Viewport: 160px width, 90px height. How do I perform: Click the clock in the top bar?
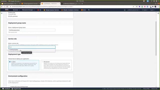[80, 1]
